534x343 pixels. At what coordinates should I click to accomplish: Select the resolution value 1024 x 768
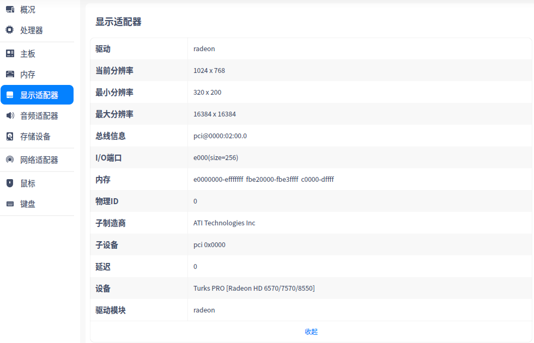209,70
